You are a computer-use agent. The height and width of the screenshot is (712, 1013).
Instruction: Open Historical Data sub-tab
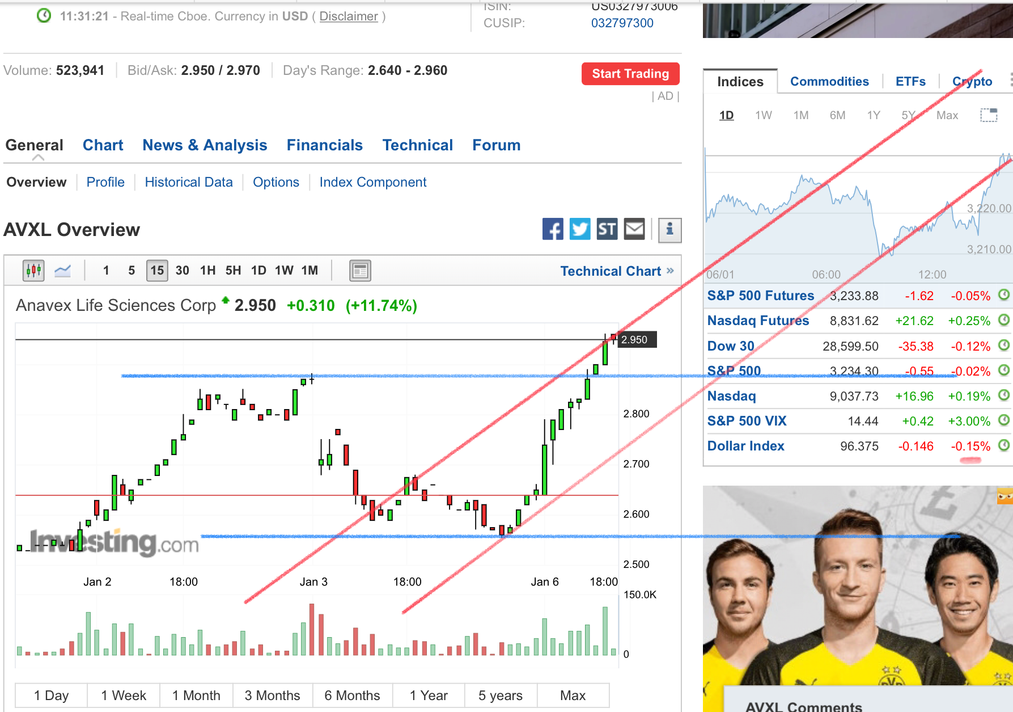point(189,182)
